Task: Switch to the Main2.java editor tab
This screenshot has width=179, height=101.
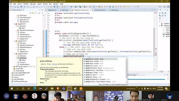Action: (x=115, y=10)
